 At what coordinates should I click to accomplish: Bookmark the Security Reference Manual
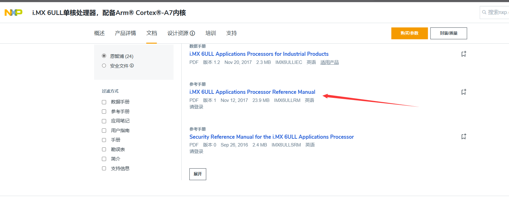pyautogui.click(x=464, y=137)
